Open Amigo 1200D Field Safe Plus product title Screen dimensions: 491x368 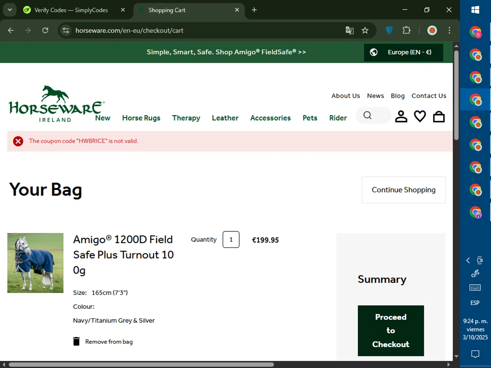coord(123,255)
